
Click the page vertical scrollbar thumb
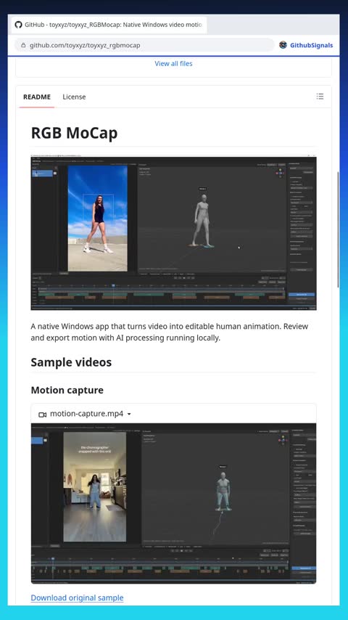(x=338, y=229)
